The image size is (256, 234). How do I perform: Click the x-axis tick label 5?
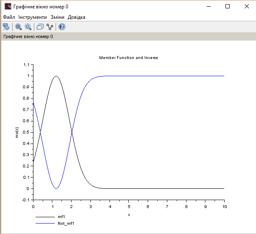pos(129,207)
